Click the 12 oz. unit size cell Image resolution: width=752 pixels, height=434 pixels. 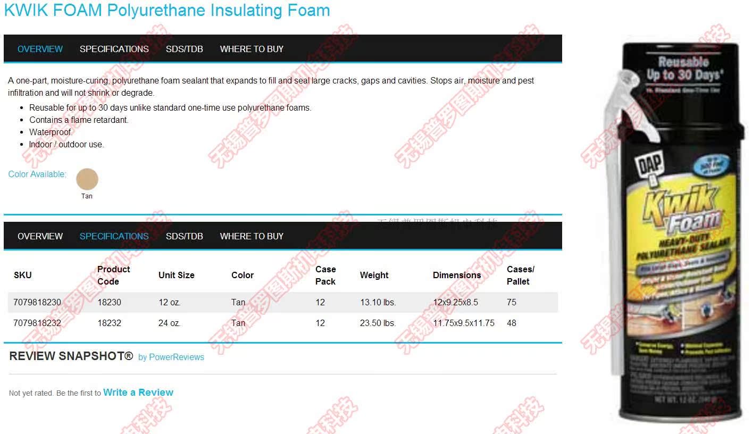pyautogui.click(x=170, y=302)
